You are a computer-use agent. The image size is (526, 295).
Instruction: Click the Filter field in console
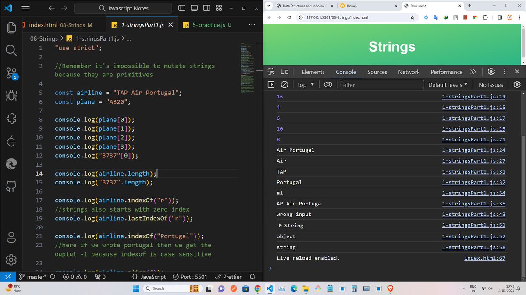(382, 84)
